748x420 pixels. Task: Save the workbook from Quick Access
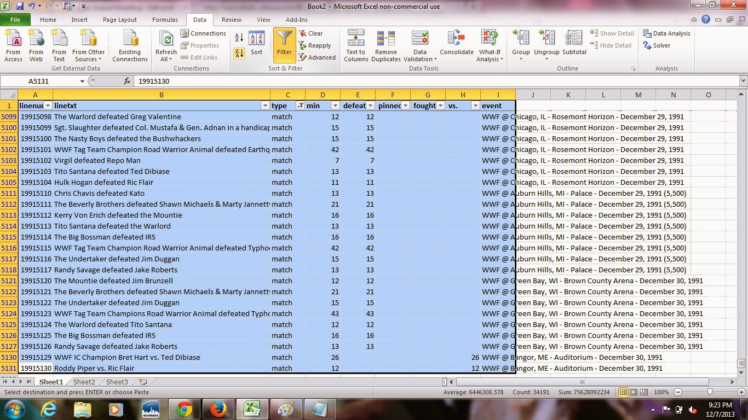coord(20,6)
